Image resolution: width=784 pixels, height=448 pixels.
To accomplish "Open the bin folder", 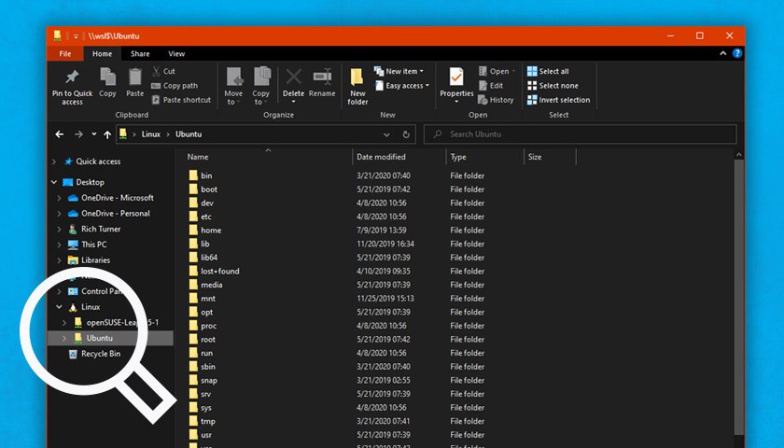I will click(x=206, y=175).
